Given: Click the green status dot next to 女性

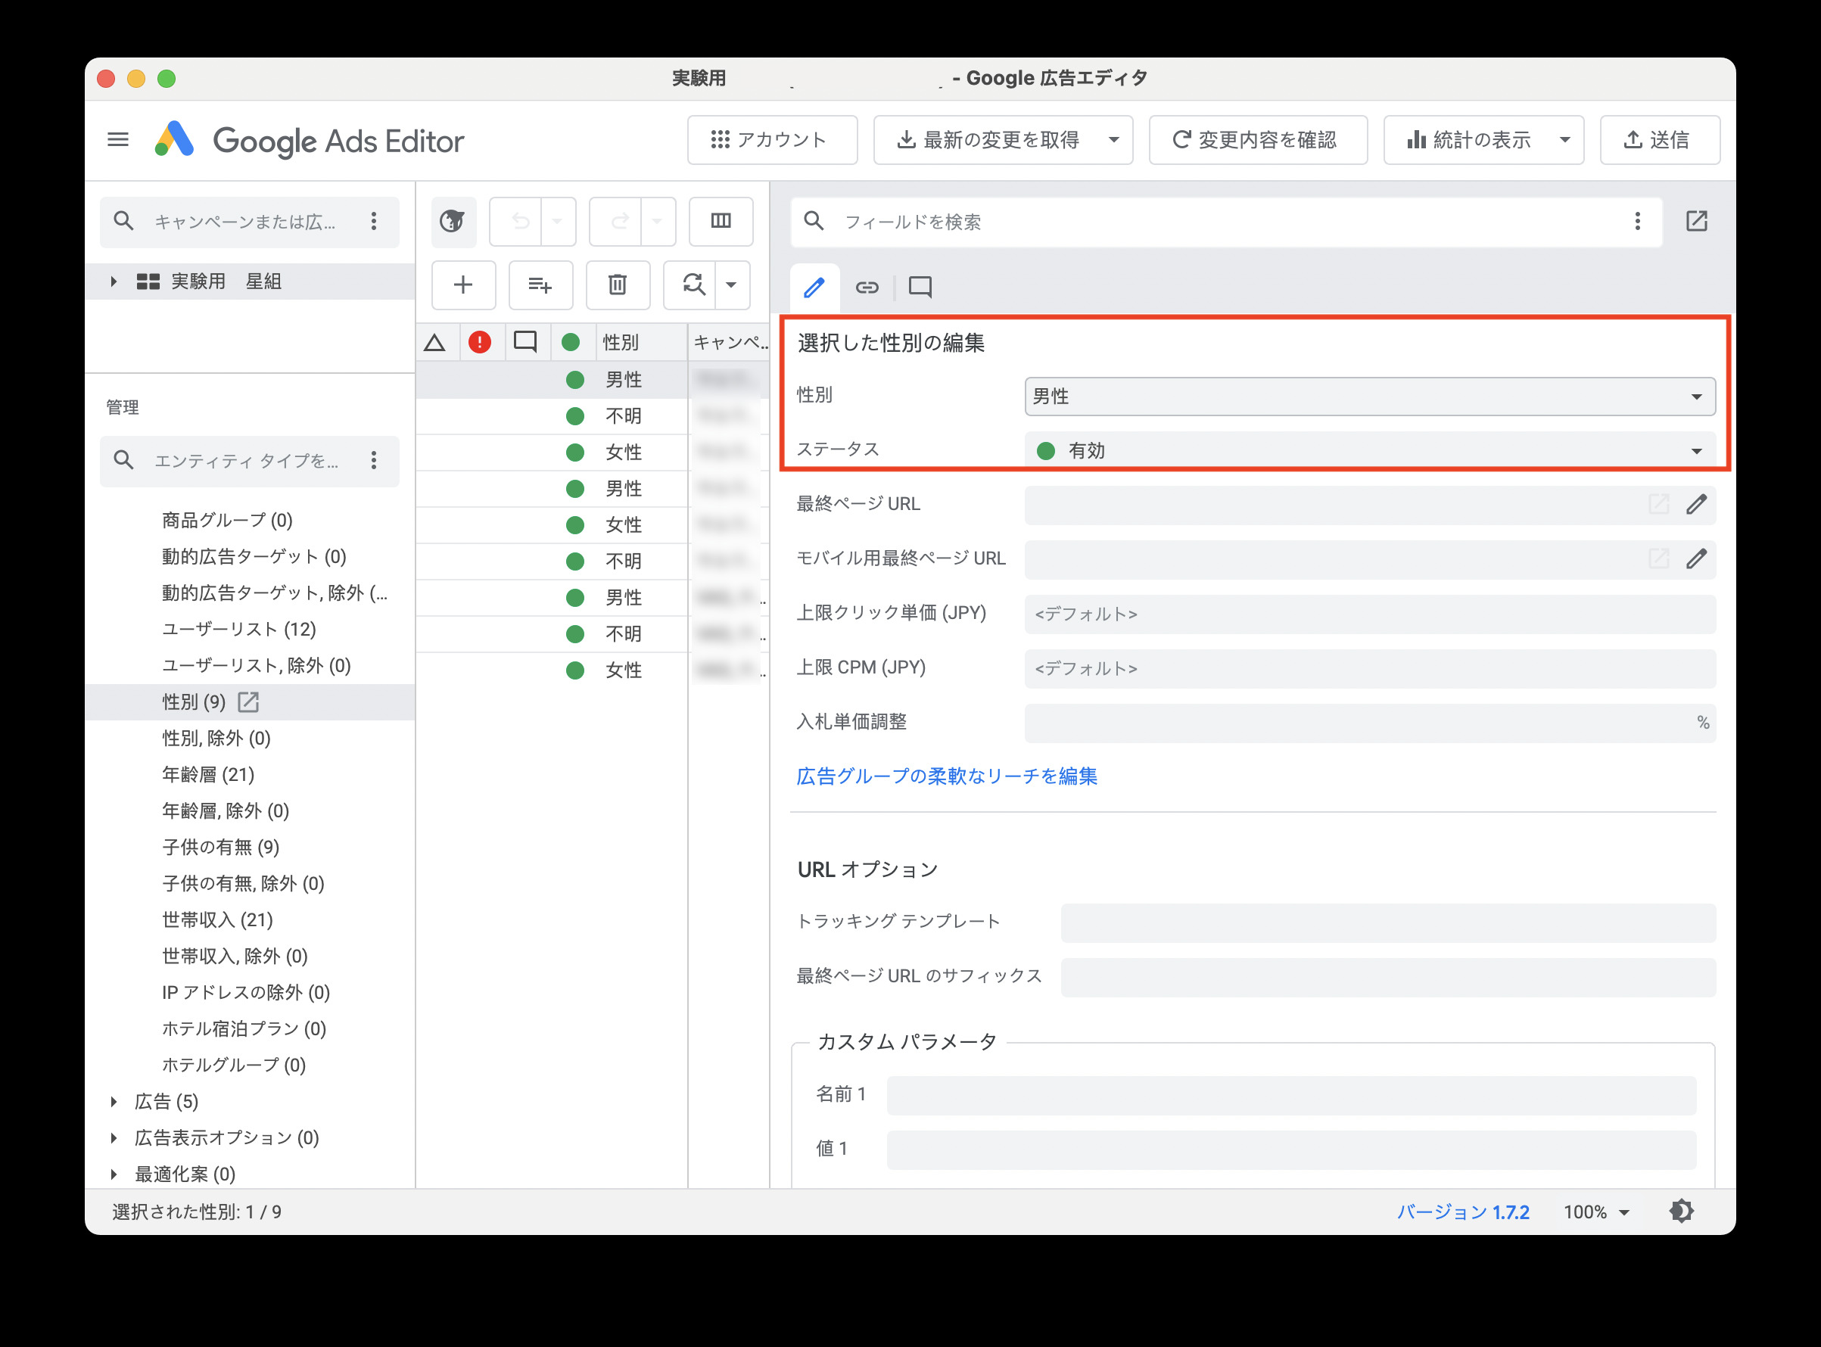Looking at the screenshot, I should [575, 452].
